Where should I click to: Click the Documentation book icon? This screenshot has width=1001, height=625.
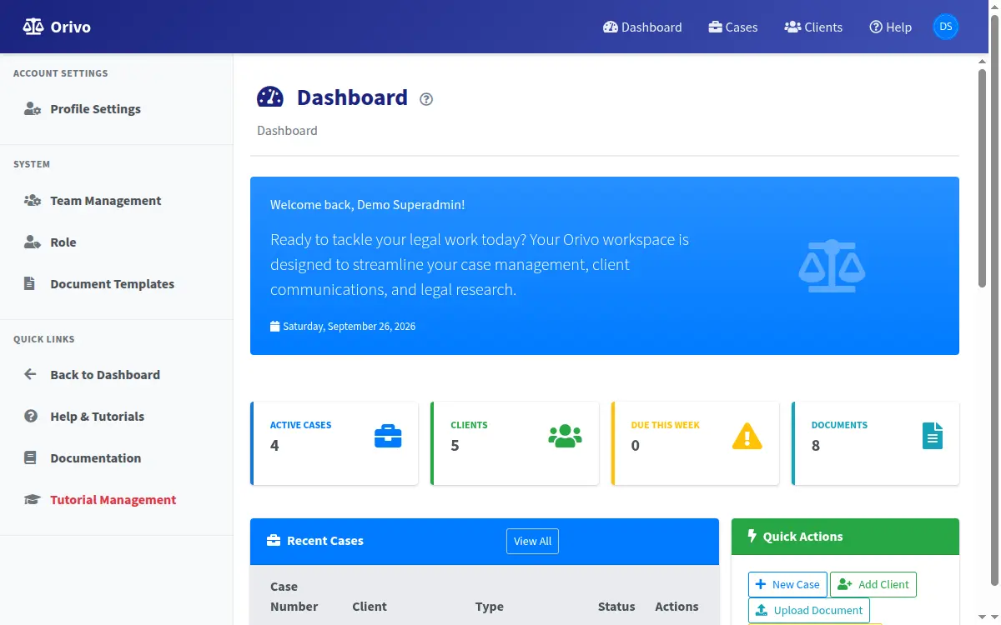pos(31,457)
